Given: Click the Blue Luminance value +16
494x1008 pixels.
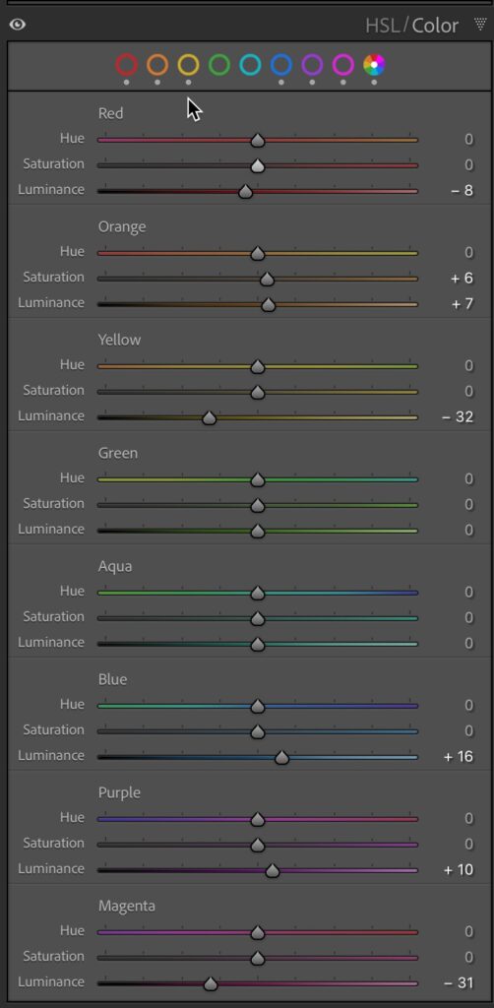Looking at the screenshot, I should (459, 757).
